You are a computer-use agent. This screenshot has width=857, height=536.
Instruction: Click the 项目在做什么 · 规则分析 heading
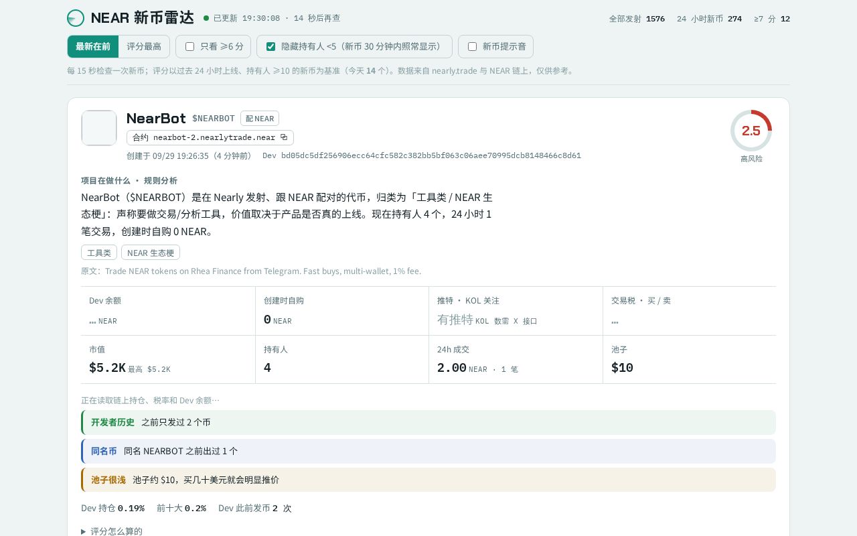pyautogui.click(x=129, y=181)
